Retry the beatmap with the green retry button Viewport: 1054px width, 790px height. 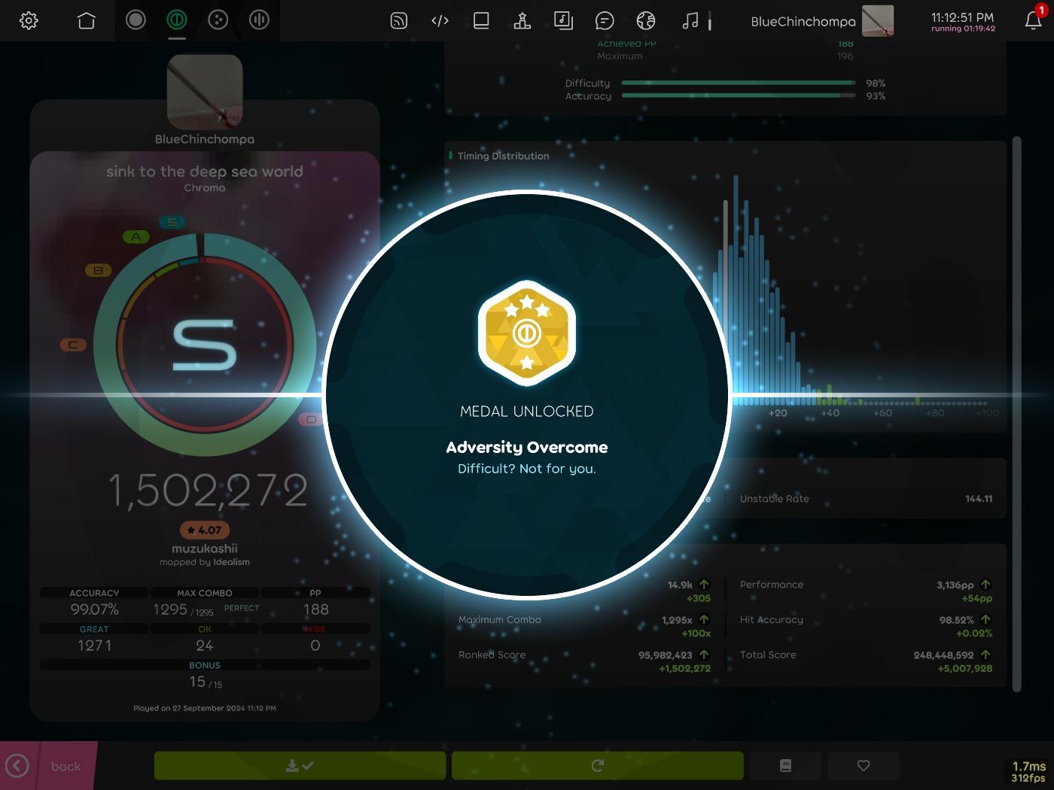click(598, 766)
